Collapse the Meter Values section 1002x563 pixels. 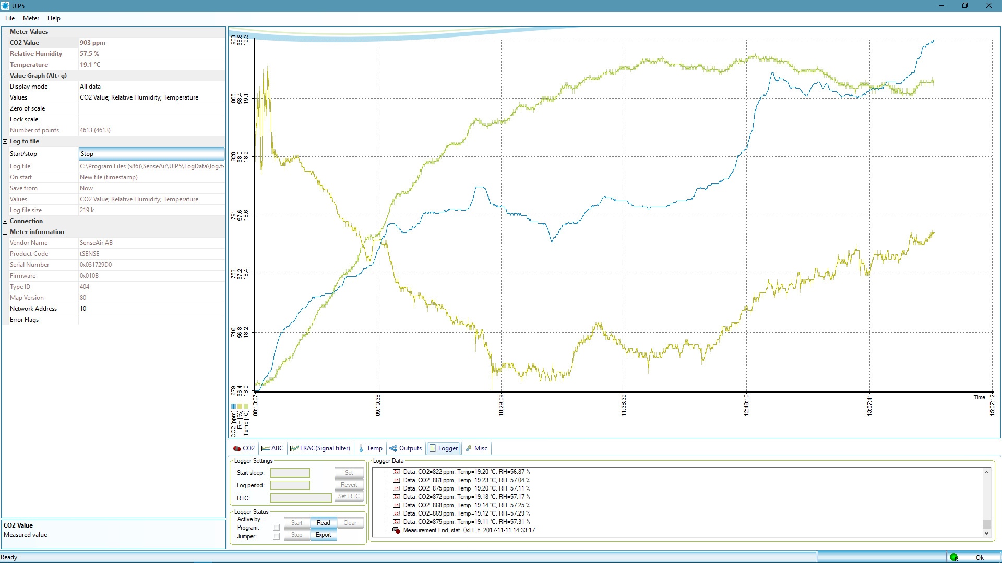pyautogui.click(x=5, y=32)
